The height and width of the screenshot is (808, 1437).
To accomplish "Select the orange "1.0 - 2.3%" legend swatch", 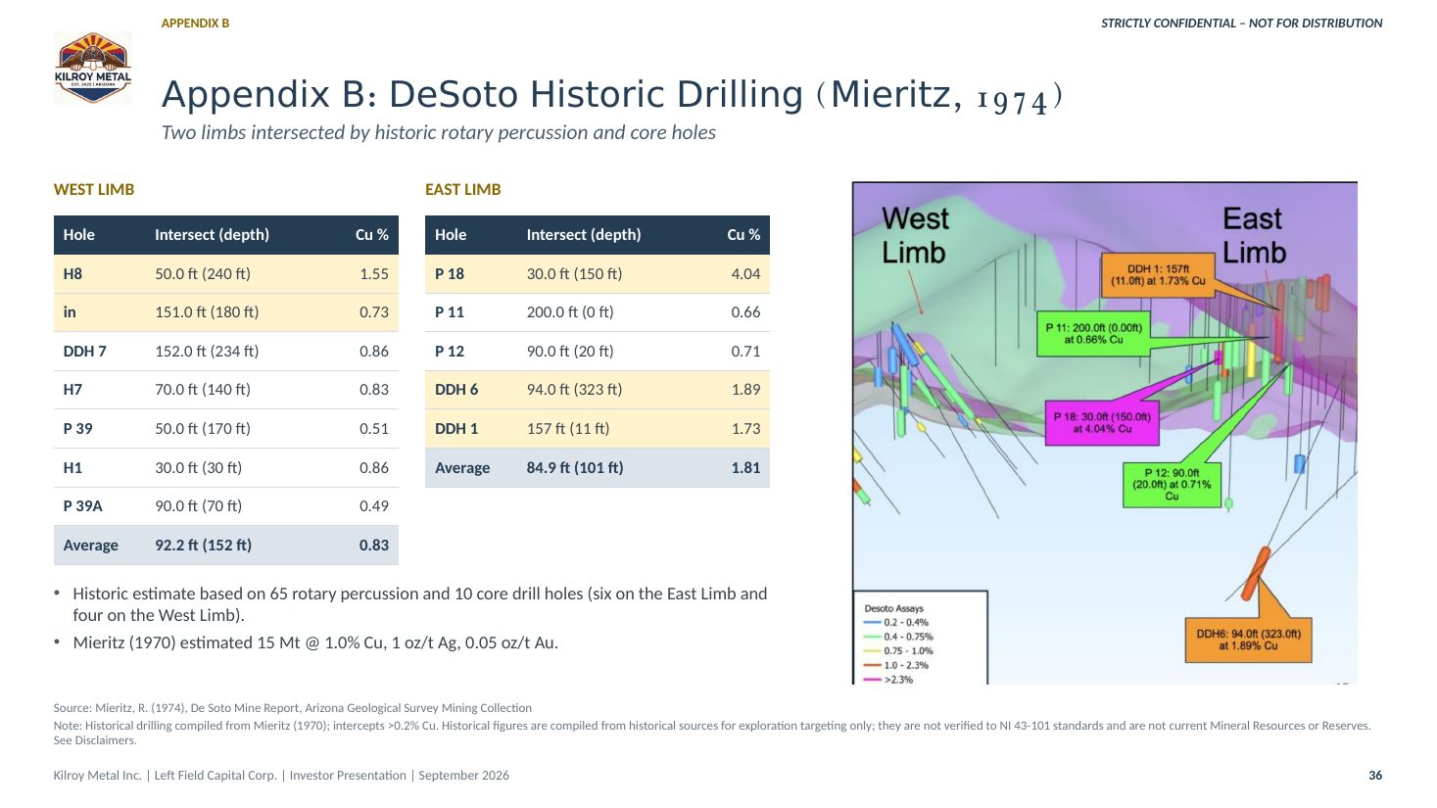I will pos(872,665).
